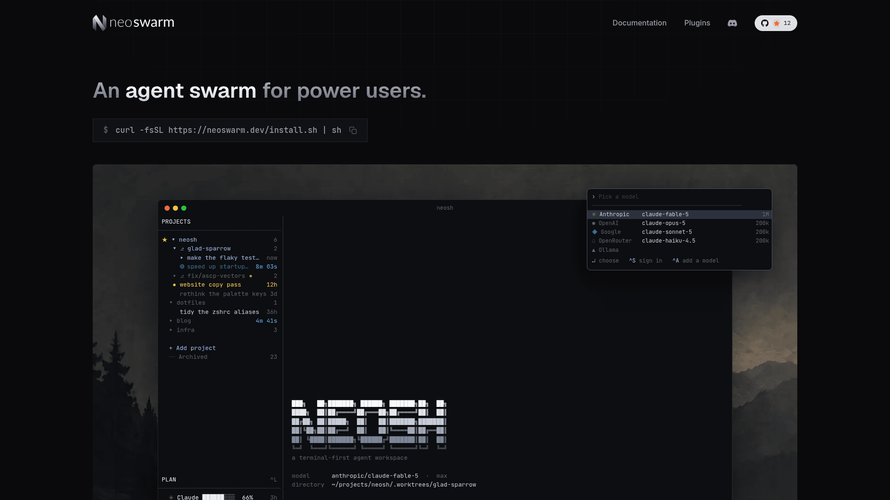This screenshot has width=890, height=500.
Task: Click the Google diamond icon
Action: pyautogui.click(x=595, y=232)
